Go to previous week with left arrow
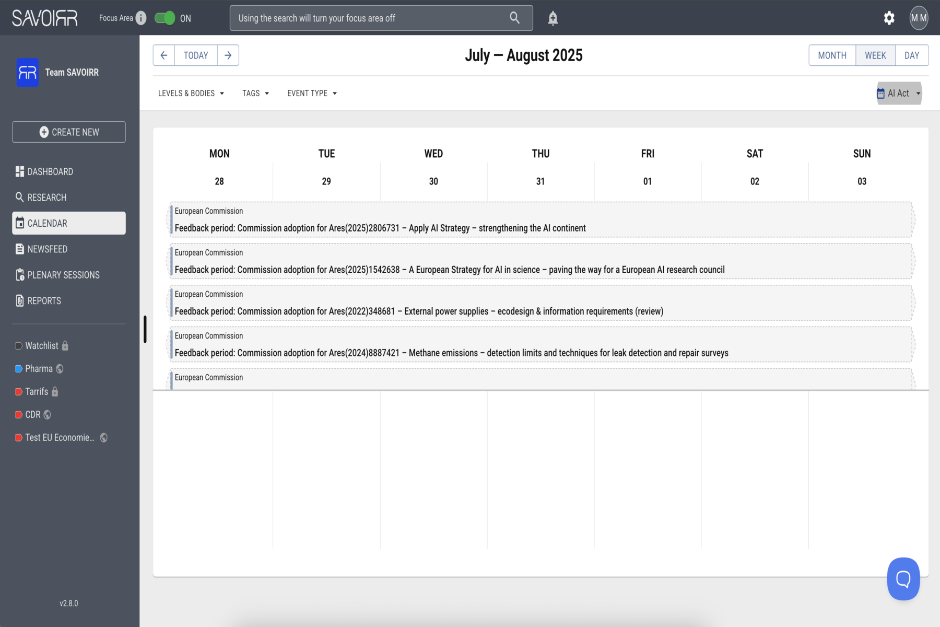 tap(164, 55)
